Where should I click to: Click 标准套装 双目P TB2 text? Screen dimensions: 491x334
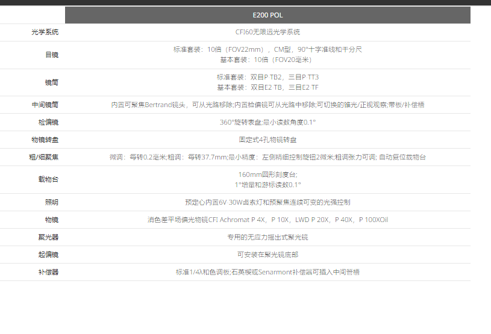click(267, 77)
